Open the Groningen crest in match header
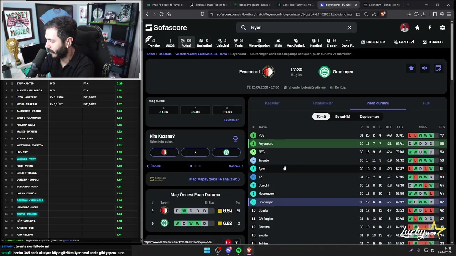This screenshot has height=256, width=456. tap(325, 72)
